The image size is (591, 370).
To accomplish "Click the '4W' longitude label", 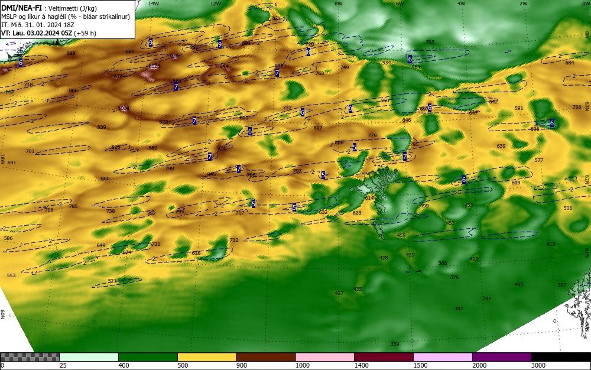I will (462, 4).
